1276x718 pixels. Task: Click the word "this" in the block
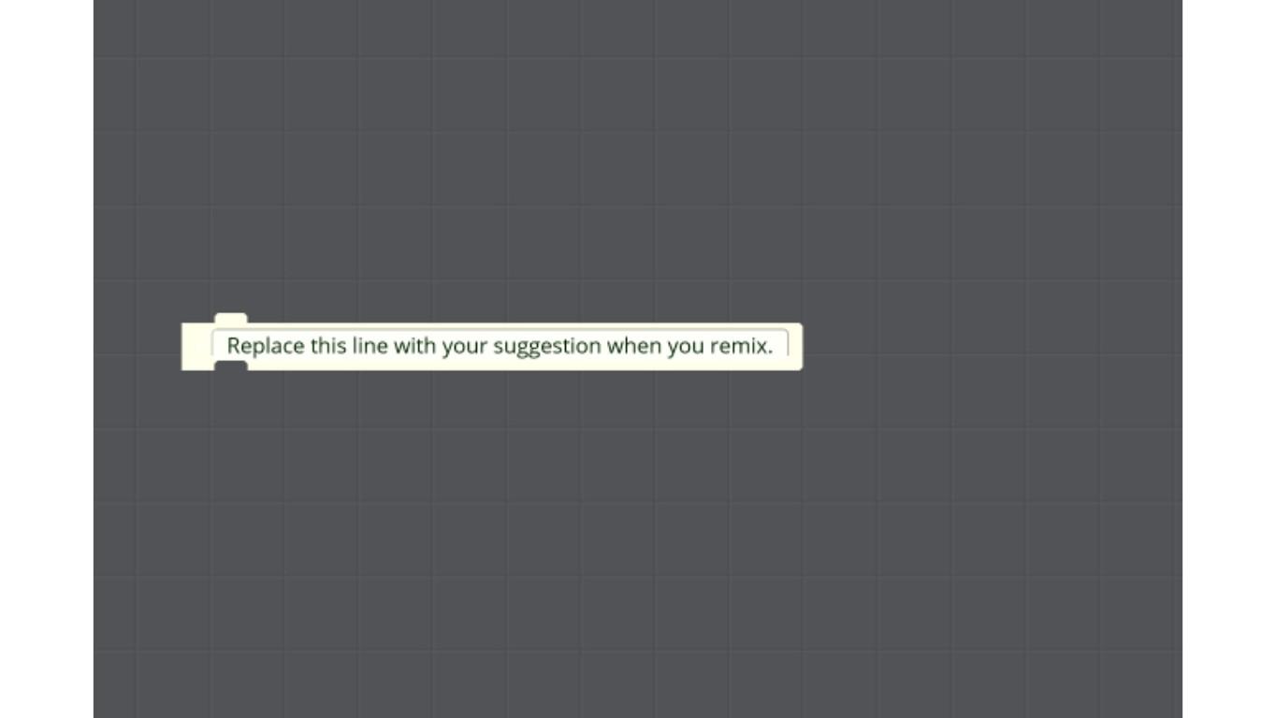[x=328, y=346]
